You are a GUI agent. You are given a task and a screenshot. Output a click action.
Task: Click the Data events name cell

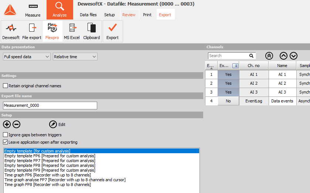(x=282, y=101)
